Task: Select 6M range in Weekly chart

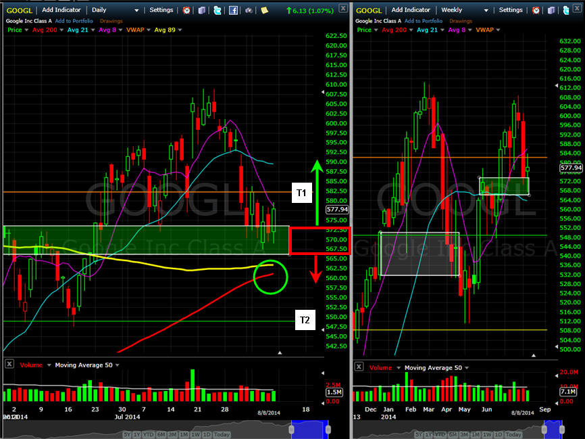Action: tap(453, 434)
